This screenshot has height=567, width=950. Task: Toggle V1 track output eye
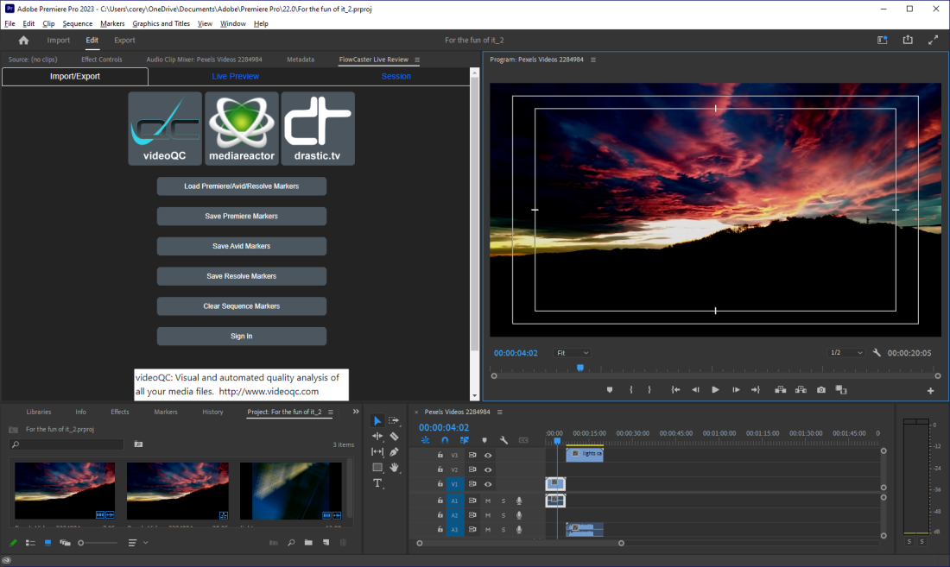(x=488, y=484)
